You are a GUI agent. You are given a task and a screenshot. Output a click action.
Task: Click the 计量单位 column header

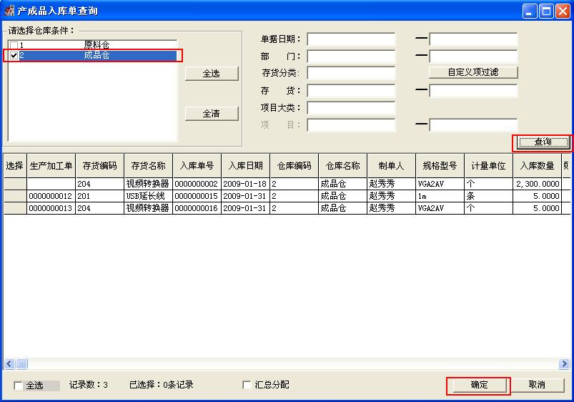(x=489, y=166)
